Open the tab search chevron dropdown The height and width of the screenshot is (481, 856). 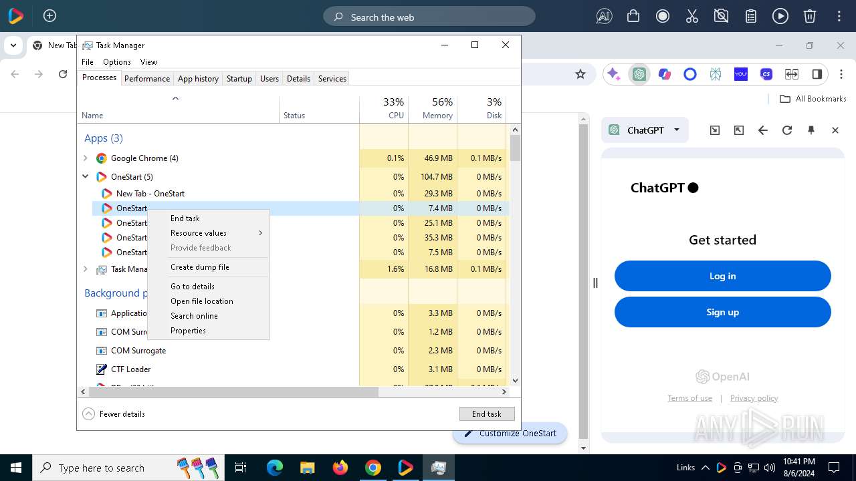point(13,45)
